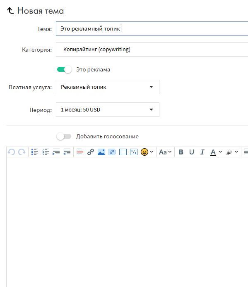Insert a code block
248x287 pixels.
tap(134, 152)
